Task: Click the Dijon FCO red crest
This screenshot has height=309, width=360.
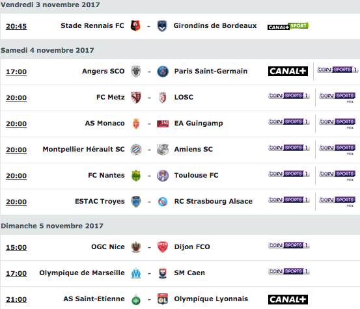Action: [163, 247]
